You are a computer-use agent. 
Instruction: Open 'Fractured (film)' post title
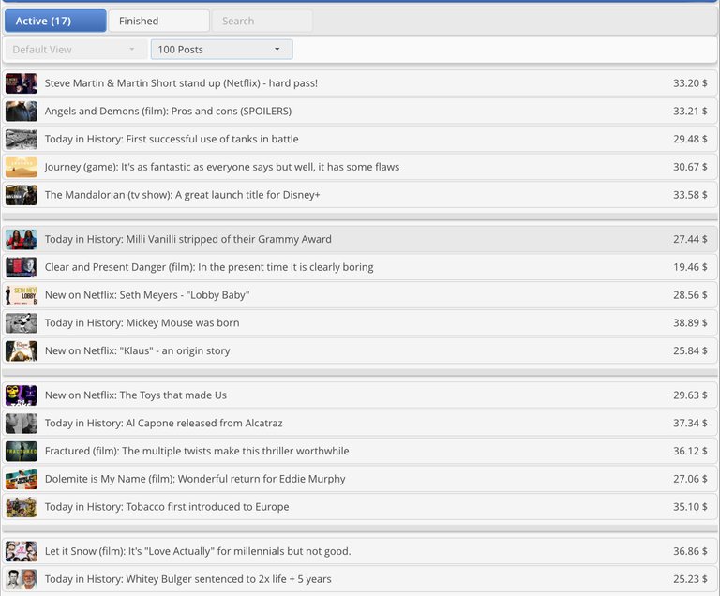(x=197, y=452)
